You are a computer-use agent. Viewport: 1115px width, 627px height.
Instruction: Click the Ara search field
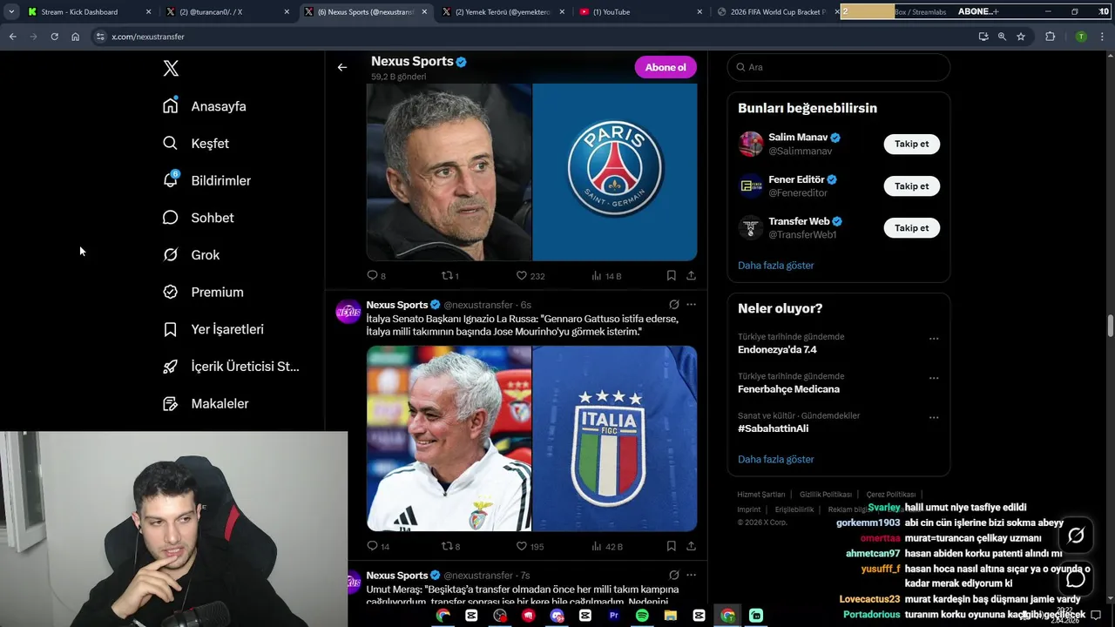(838, 67)
